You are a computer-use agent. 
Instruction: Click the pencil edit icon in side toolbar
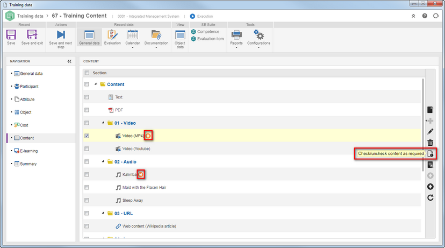pyautogui.click(x=430, y=131)
